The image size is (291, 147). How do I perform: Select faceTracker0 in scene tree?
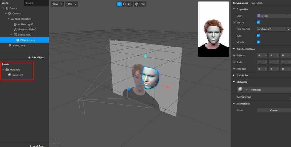pos(24,35)
